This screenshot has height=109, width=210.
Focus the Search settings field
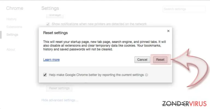(x=184, y=9)
